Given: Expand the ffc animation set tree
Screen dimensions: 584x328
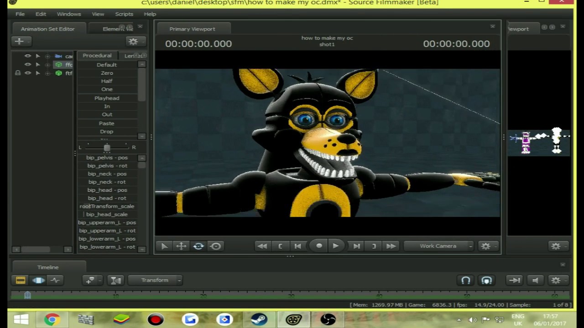Looking at the screenshot, I should point(47,65).
